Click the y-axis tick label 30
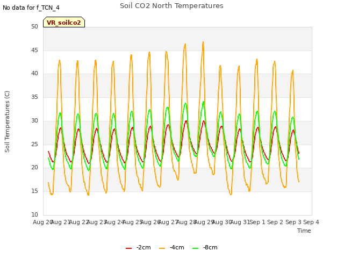The image size is (344, 258). point(34,120)
